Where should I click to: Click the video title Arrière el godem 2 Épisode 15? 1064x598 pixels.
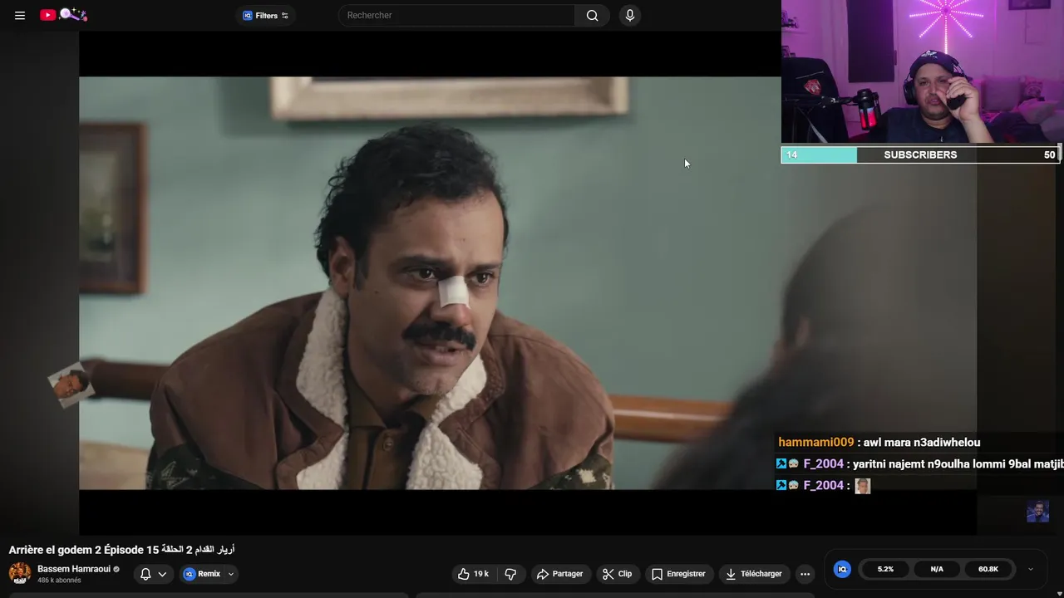click(122, 549)
